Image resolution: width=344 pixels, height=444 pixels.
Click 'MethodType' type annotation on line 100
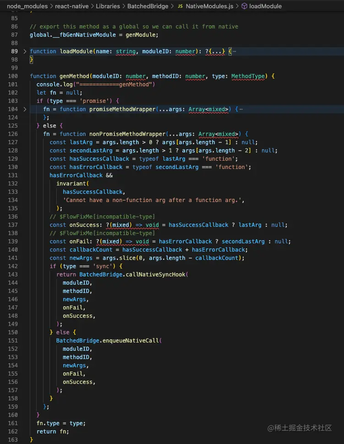248,76
